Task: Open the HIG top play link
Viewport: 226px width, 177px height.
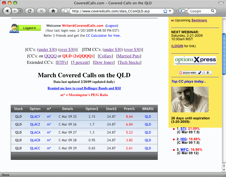Action: pos(183,139)
